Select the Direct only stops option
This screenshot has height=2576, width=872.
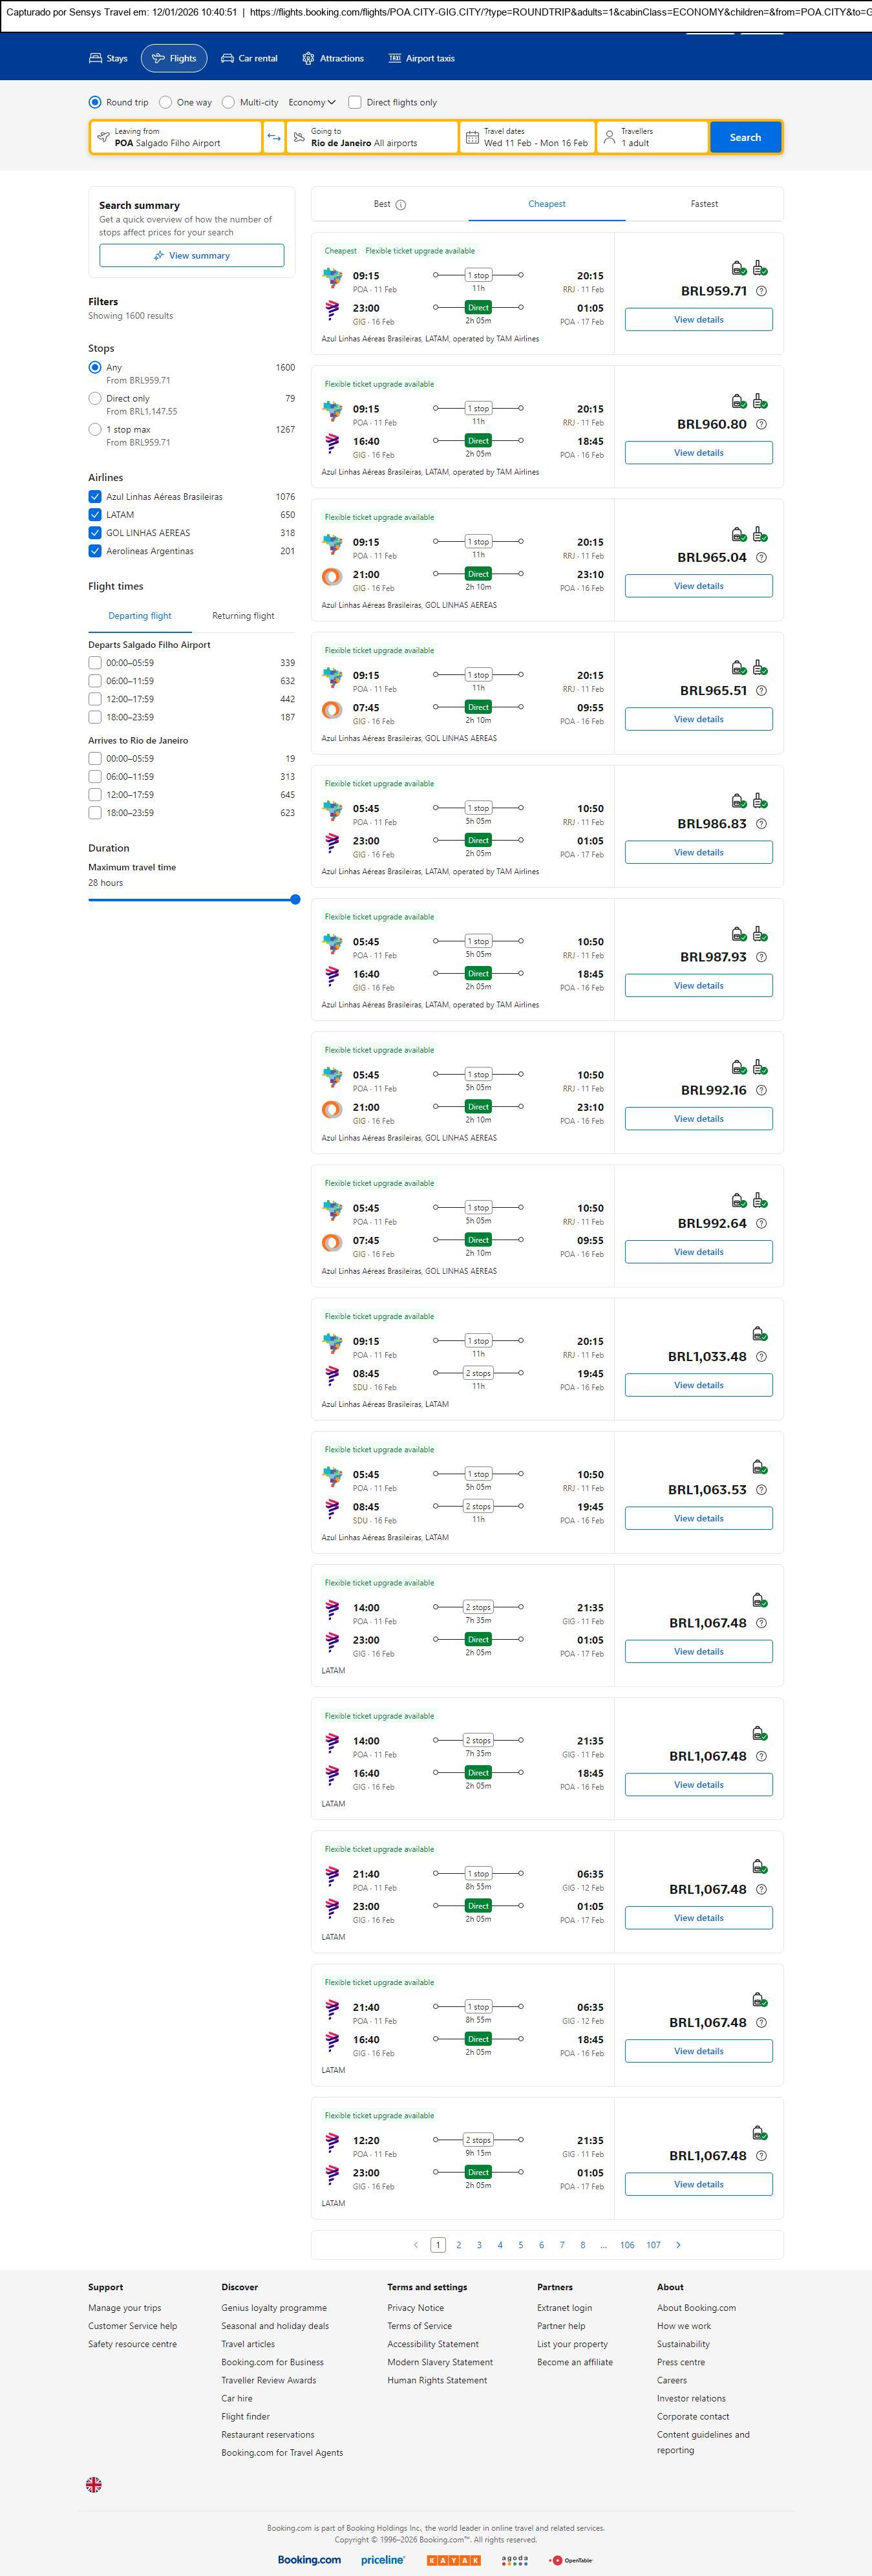tap(95, 398)
